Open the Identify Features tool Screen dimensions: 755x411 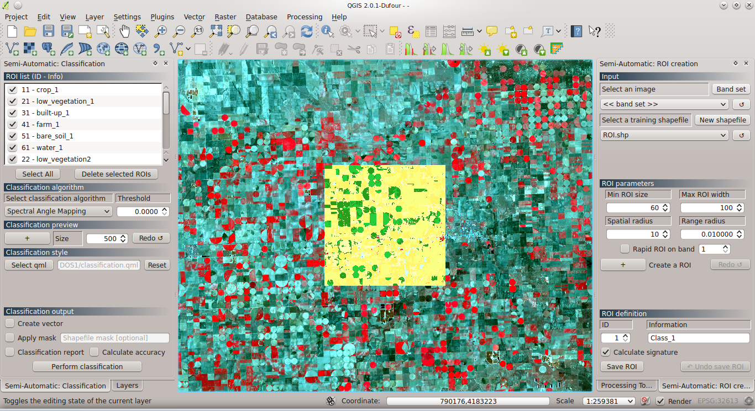[327, 31]
